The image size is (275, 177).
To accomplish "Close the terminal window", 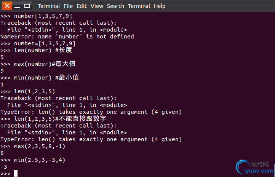I will coord(7,6).
